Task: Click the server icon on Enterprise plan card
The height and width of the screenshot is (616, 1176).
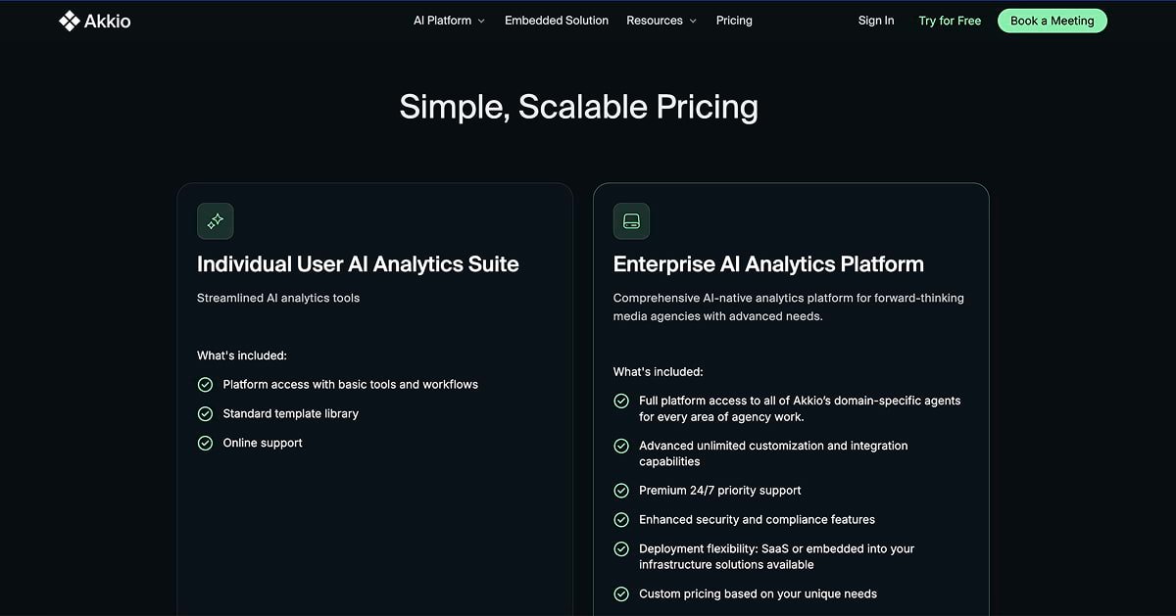Action: tap(631, 221)
